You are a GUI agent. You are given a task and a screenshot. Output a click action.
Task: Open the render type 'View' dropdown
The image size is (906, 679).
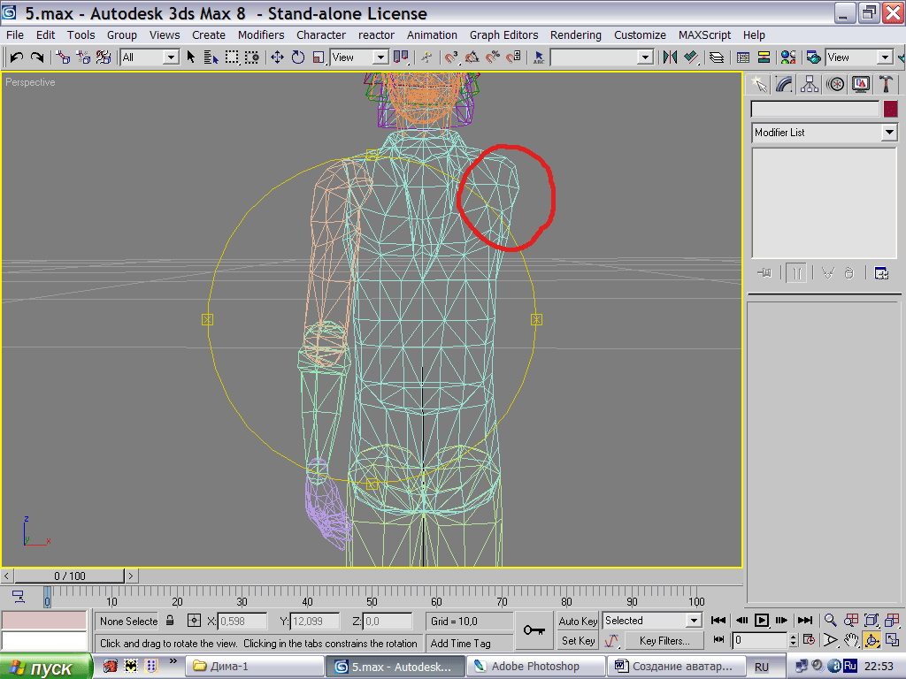click(x=859, y=57)
